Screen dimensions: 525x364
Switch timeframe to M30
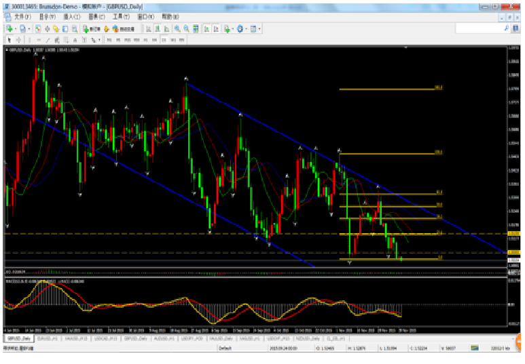click(x=137, y=40)
